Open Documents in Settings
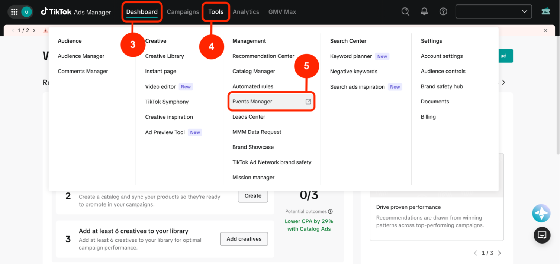This screenshot has height=264, width=560. tap(435, 102)
